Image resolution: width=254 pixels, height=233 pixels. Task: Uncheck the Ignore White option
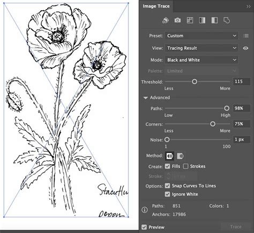tap(167, 194)
